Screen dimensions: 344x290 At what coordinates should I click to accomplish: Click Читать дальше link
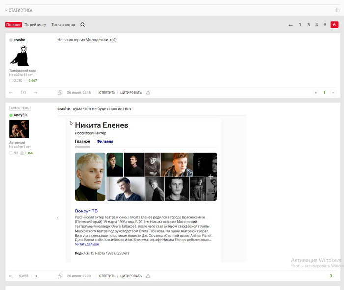pos(87,244)
